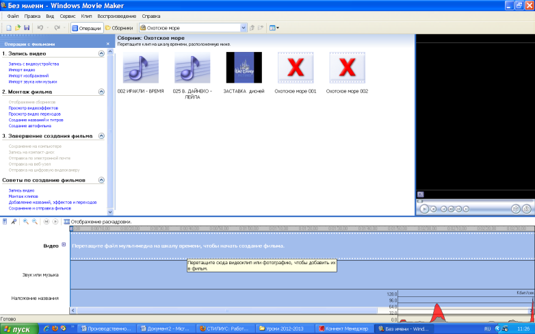Play the timeline from the timeline toolbar
Screen dimensions: 535x334
point(55,222)
